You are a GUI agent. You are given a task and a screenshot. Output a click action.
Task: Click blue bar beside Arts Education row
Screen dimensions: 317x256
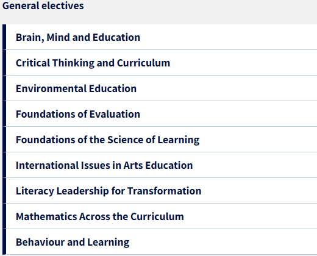4,165
